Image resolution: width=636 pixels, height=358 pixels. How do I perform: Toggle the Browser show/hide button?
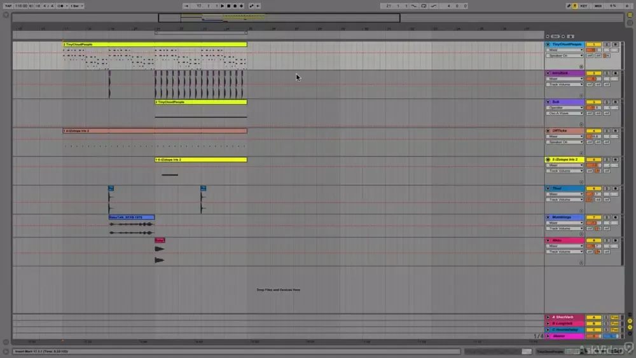click(6, 15)
